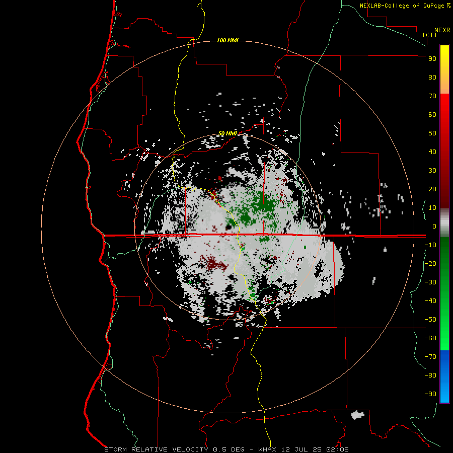Click the -60 value on the velocity scale

point(430,338)
